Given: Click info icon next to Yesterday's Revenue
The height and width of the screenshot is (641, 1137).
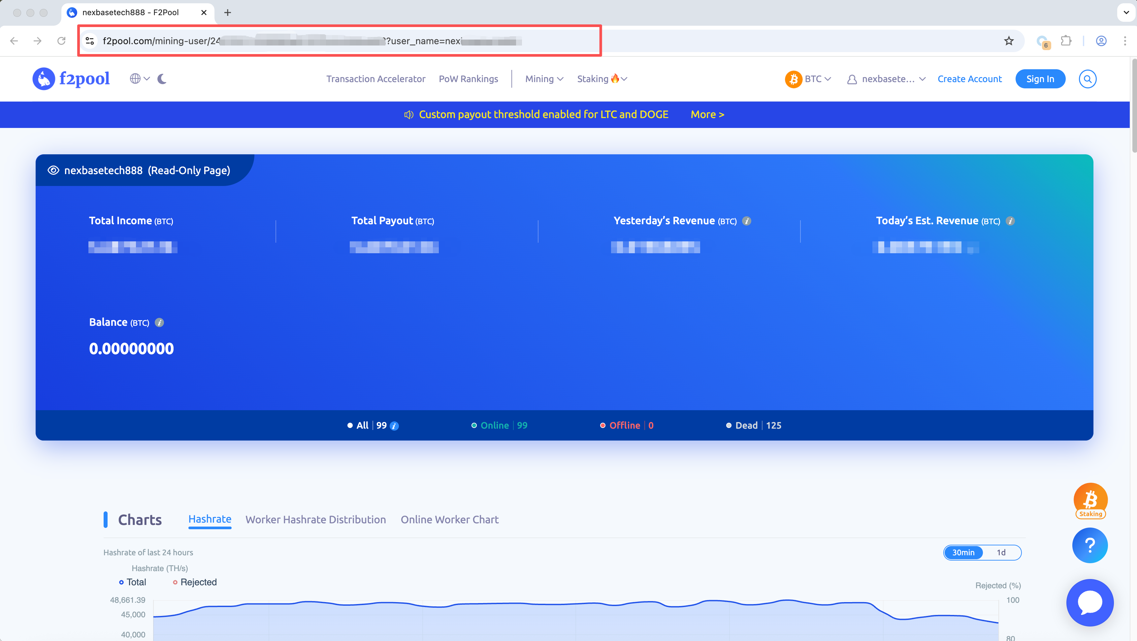Looking at the screenshot, I should 746,221.
